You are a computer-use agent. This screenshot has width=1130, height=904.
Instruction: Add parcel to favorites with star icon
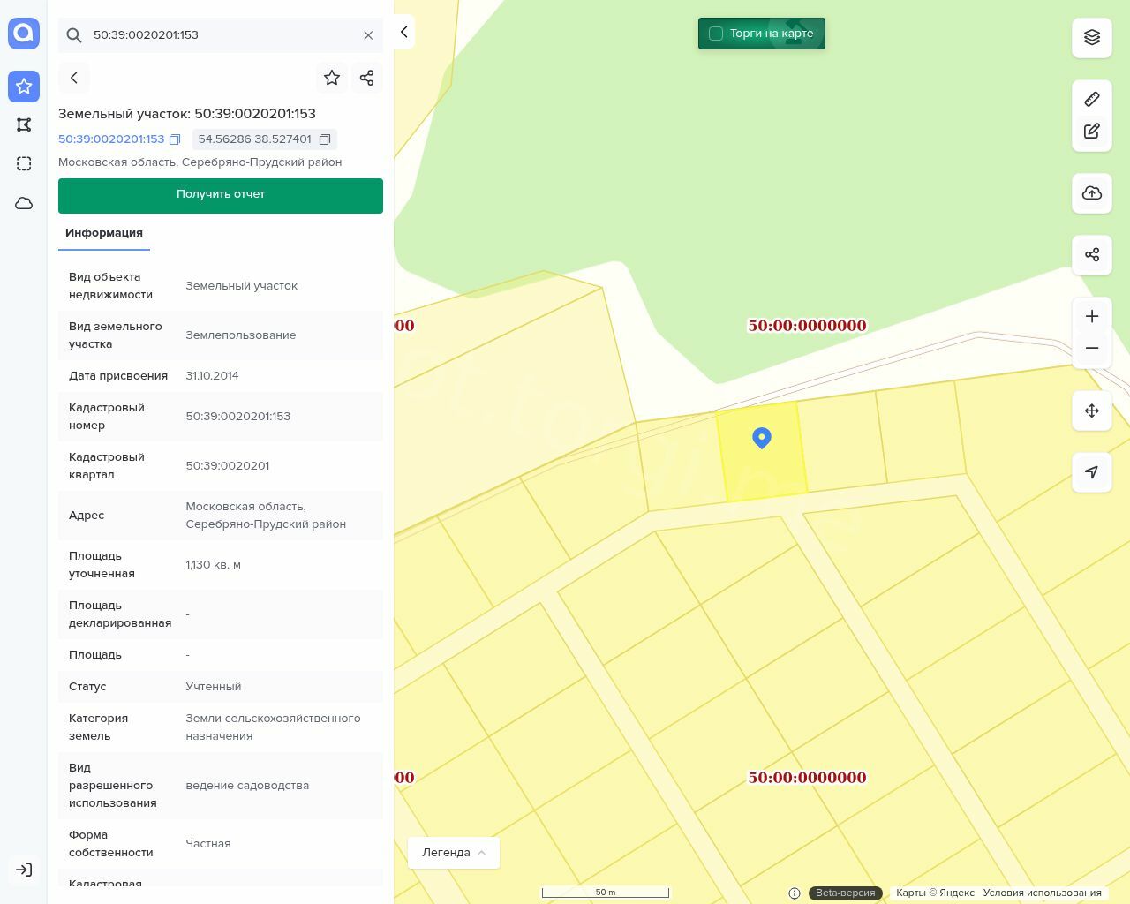pyautogui.click(x=332, y=78)
